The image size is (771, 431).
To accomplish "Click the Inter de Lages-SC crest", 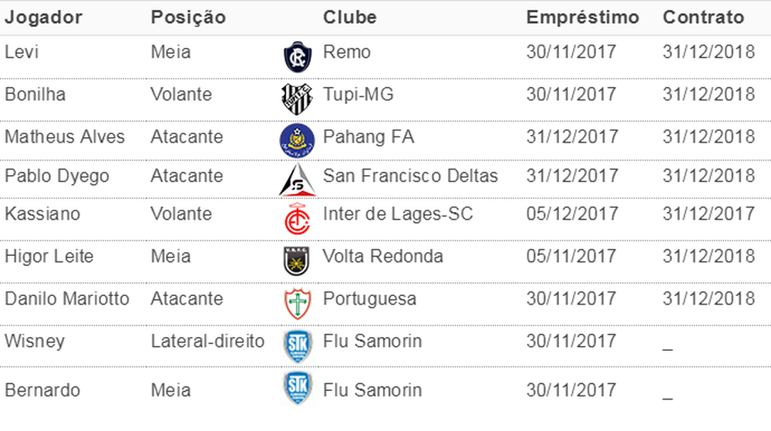I will (298, 220).
